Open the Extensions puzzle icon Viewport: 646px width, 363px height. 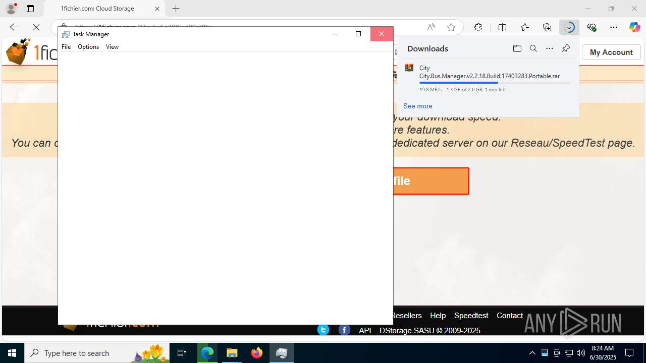pos(478,27)
